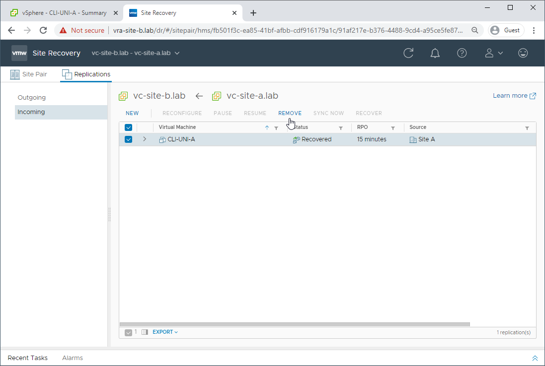545x366 pixels.
Task: Open notifications bell icon
Action: pos(435,53)
